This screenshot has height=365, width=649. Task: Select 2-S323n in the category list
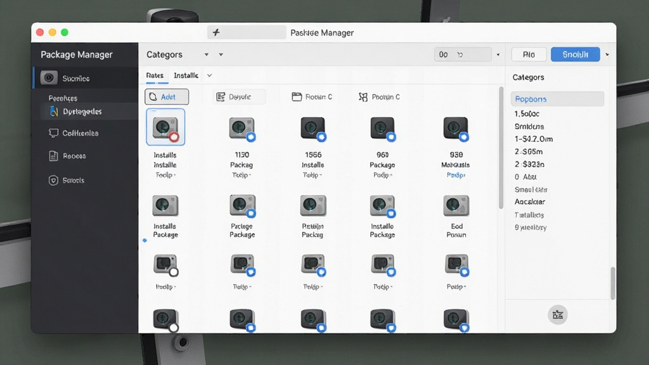coord(529,164)
